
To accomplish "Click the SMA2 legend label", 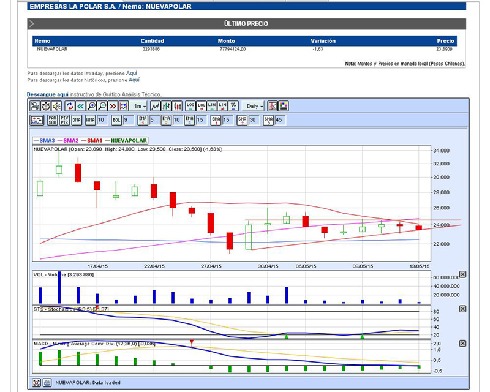I will [70, 141].
